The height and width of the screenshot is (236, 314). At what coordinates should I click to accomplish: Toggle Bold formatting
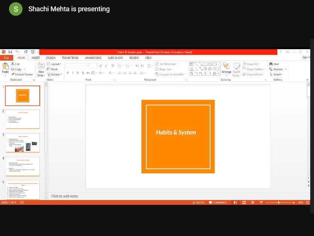click(x=68, y=73)
